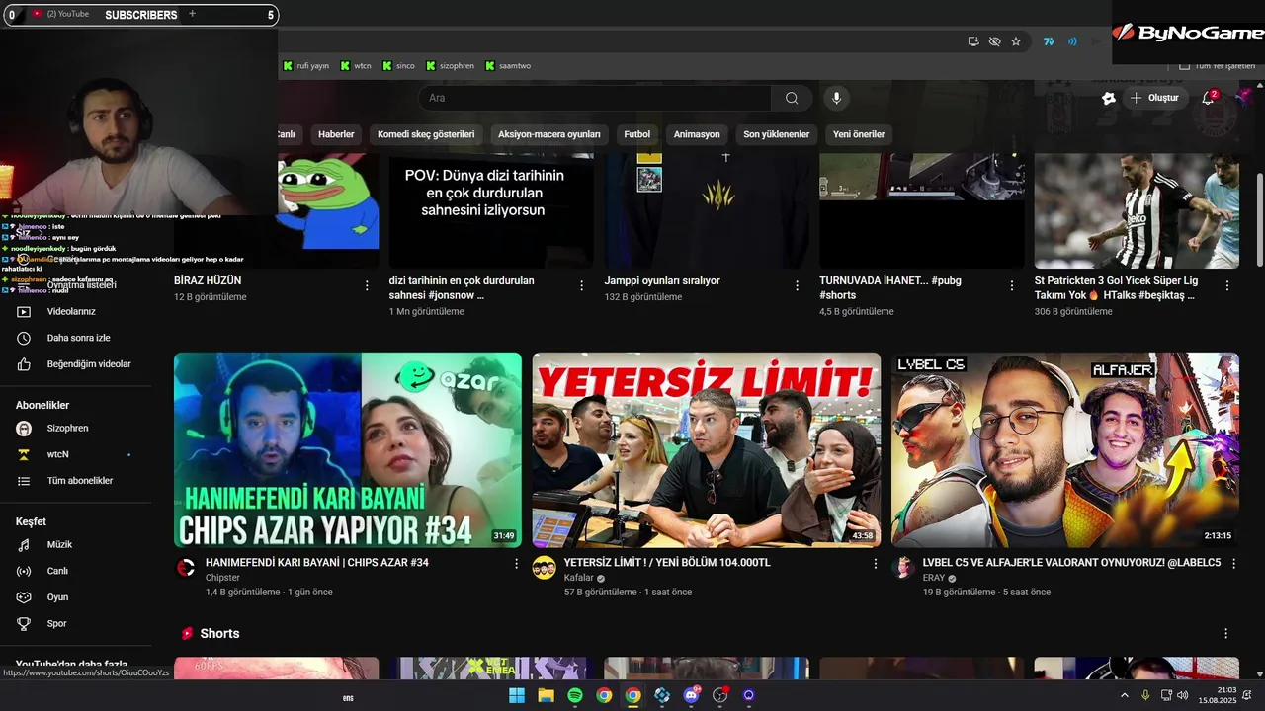Open the Windows Start menu
Screen dimensions: 1265x711
point(517,695)
